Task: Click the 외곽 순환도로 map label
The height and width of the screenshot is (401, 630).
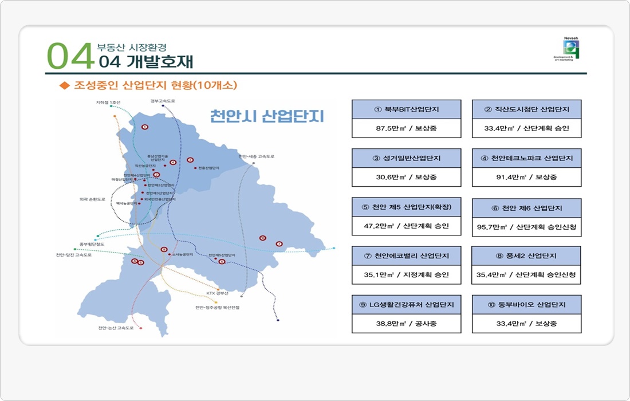Action: pyautogui.click(x=92, y=199)
